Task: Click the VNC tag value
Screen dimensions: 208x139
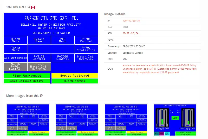Action: point(125,59)
